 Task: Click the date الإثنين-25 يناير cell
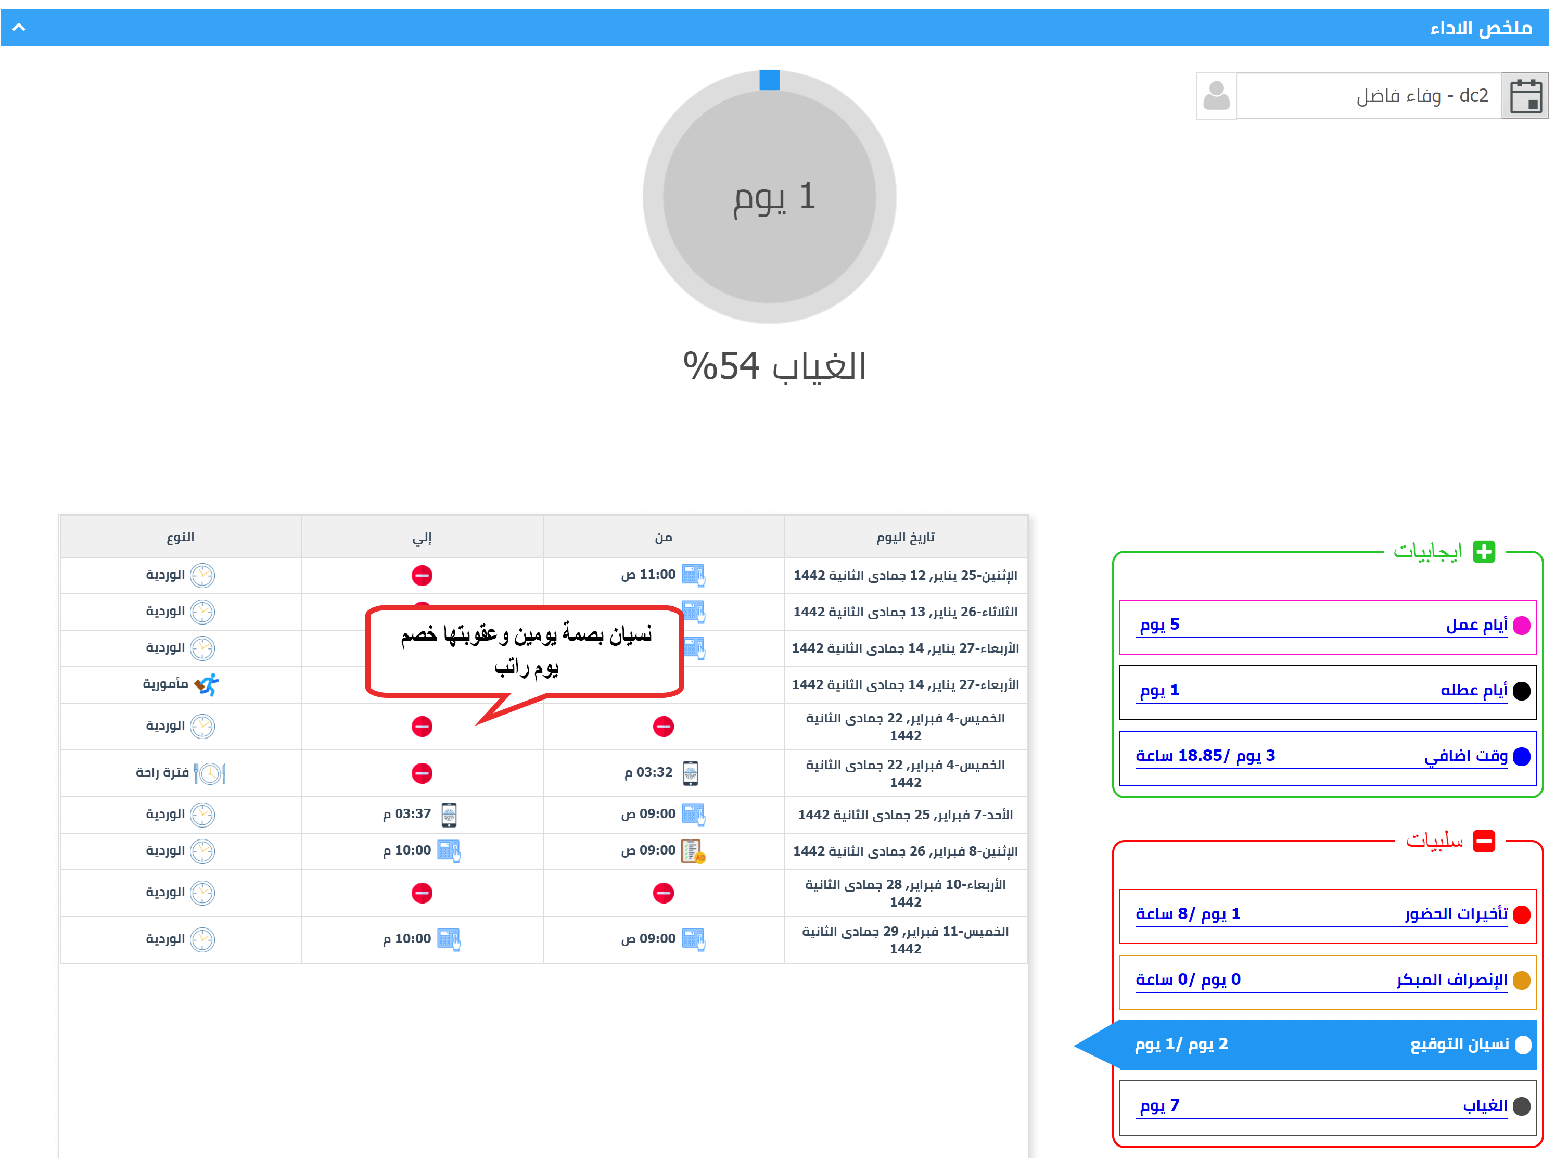904,576
